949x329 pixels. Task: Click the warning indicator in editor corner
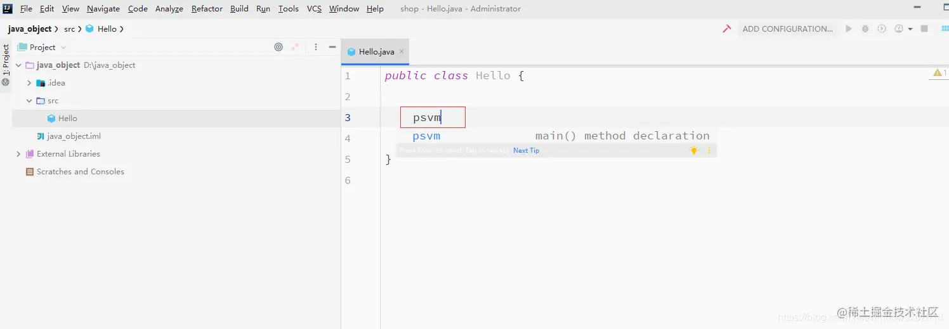click(940, 73)
